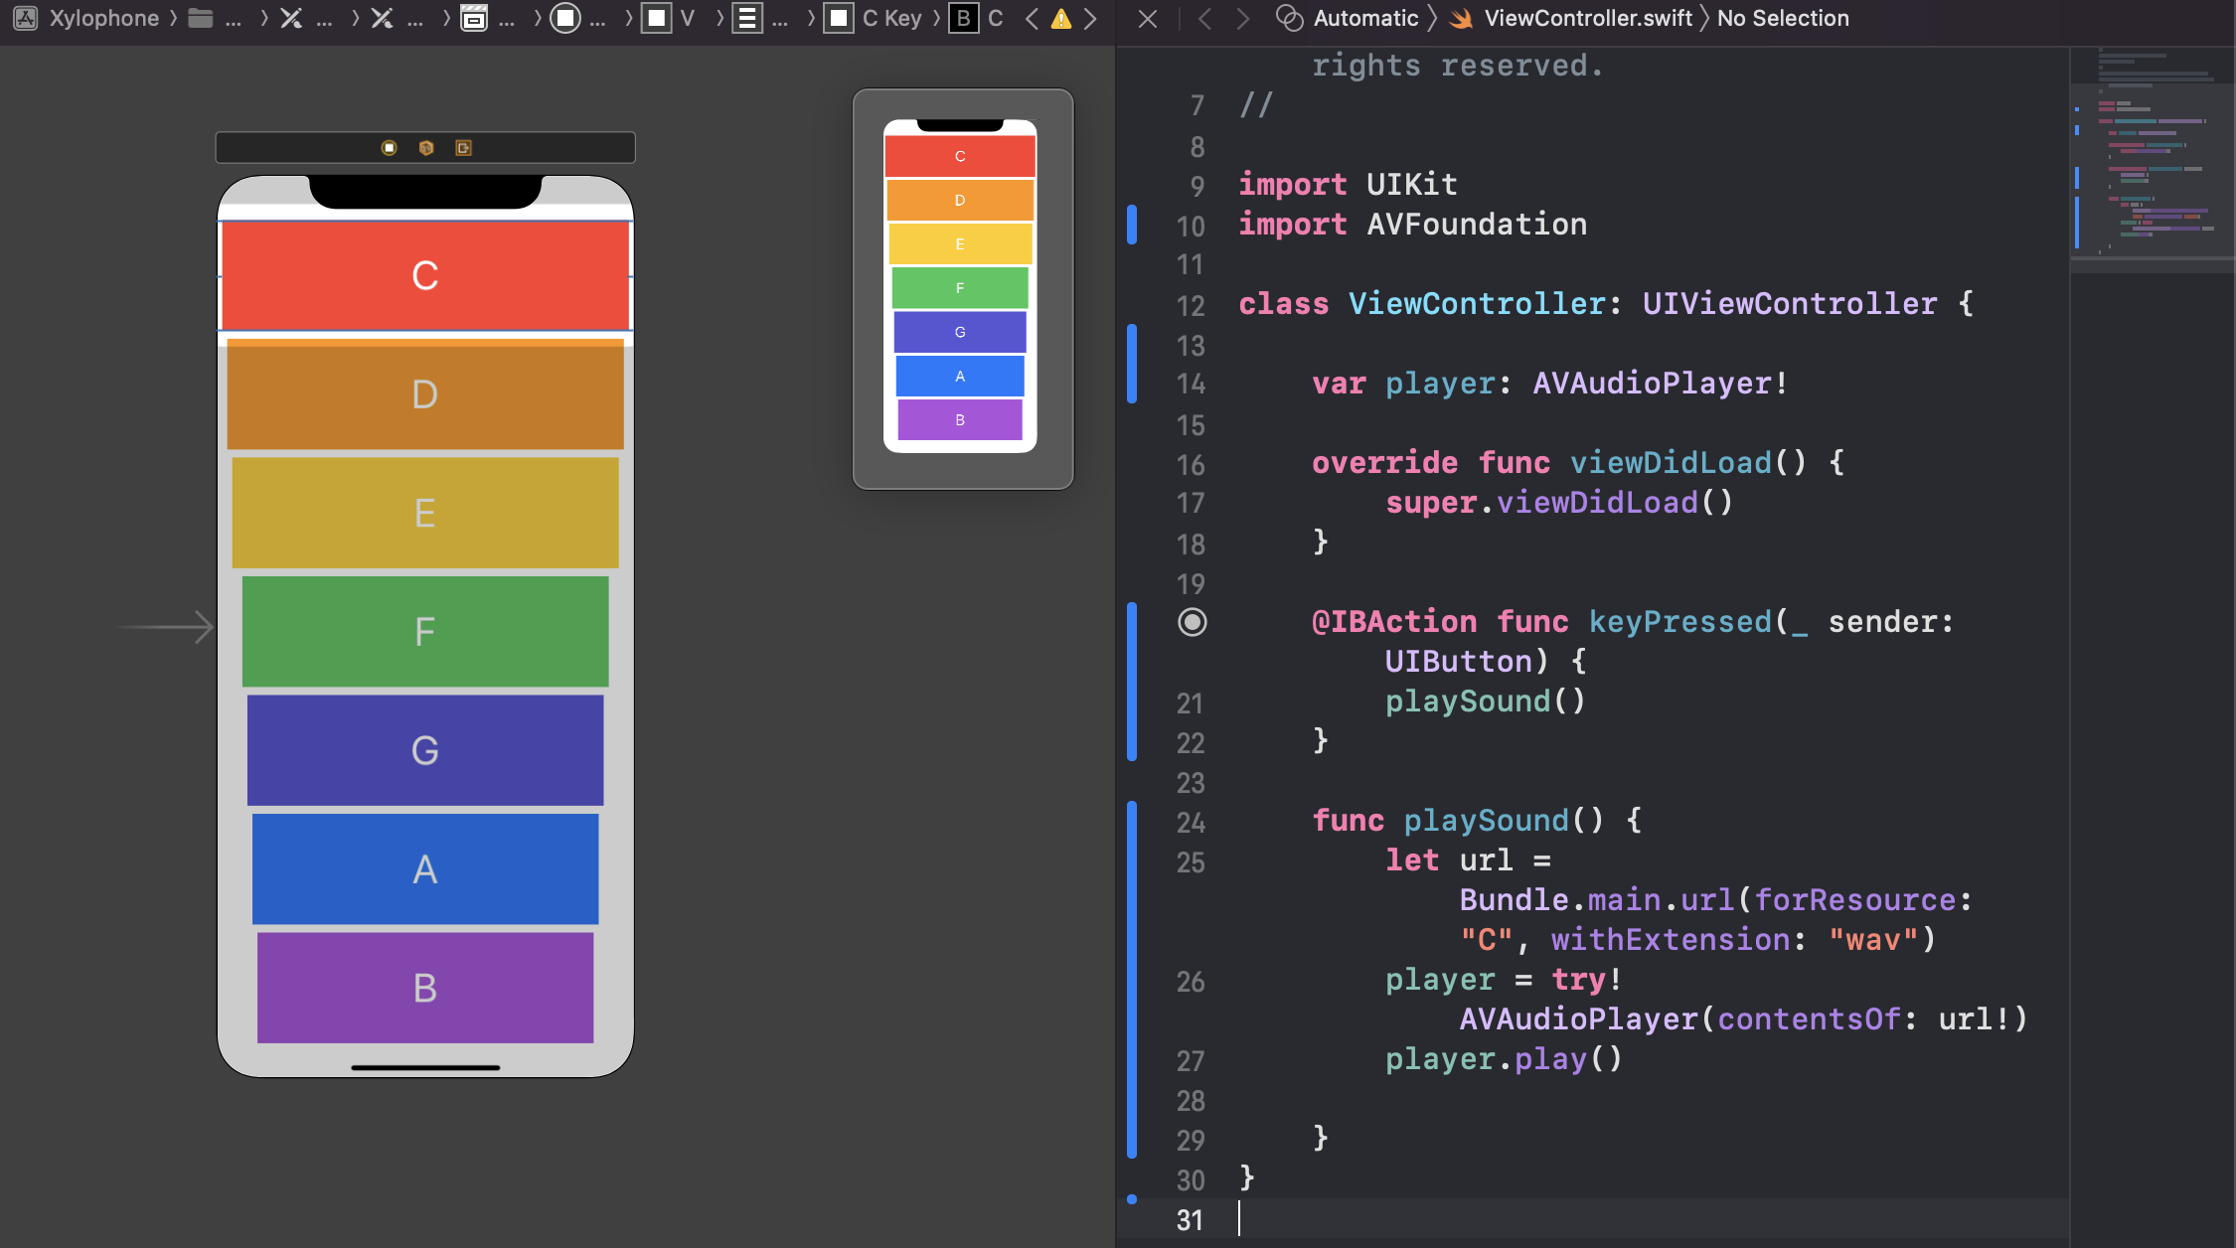Click the 'super.viewDidLoad()' code line

click(1559, 503)
